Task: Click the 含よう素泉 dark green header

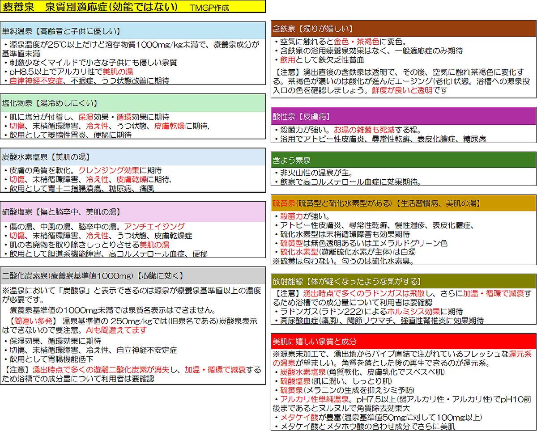Action: [x=403, y=160]
